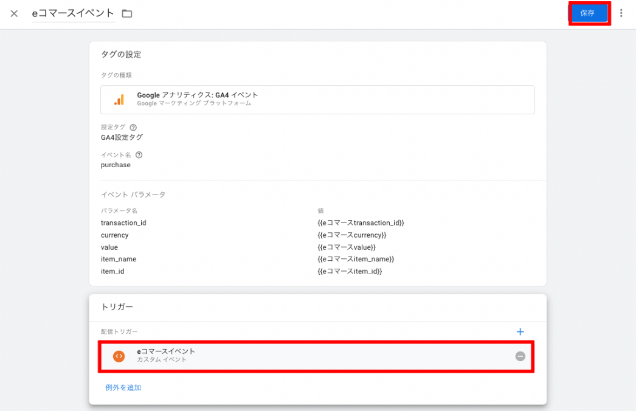The image size is (636, 411).
Task: Click the {{eコマースvalue}} value
Action: [x=347, y=247]
